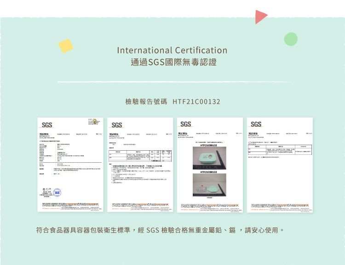This screenshot has width=345, height=265.
Task: Click the SGS logo on the third report
Action: (185, 124)
